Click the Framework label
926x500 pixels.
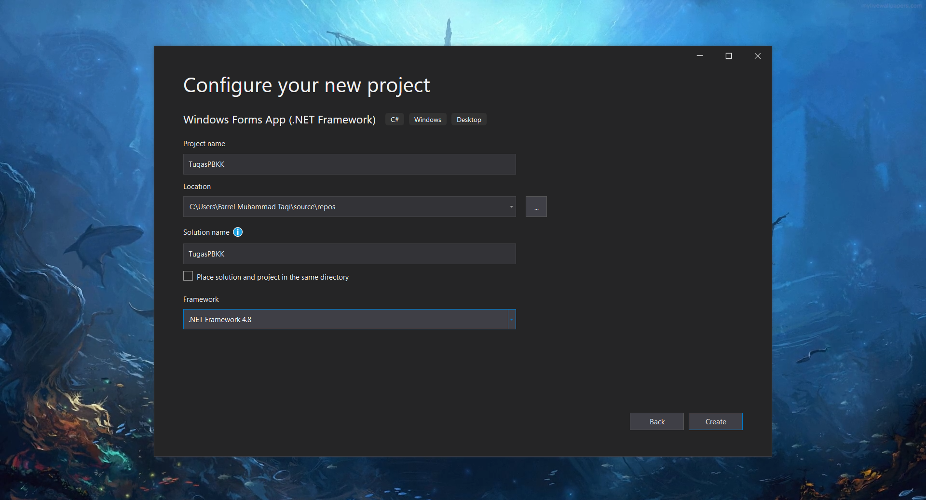coord(201,299)
